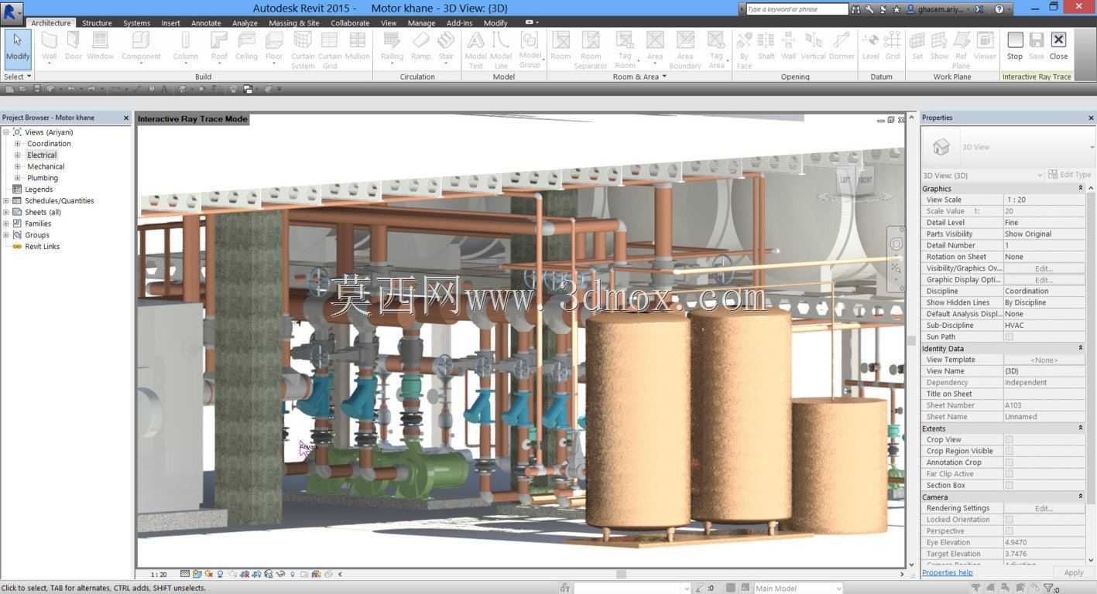Viewport: 1097px width, 594px height.
Task: Select the Railing tool
Action: click(392, 46)
